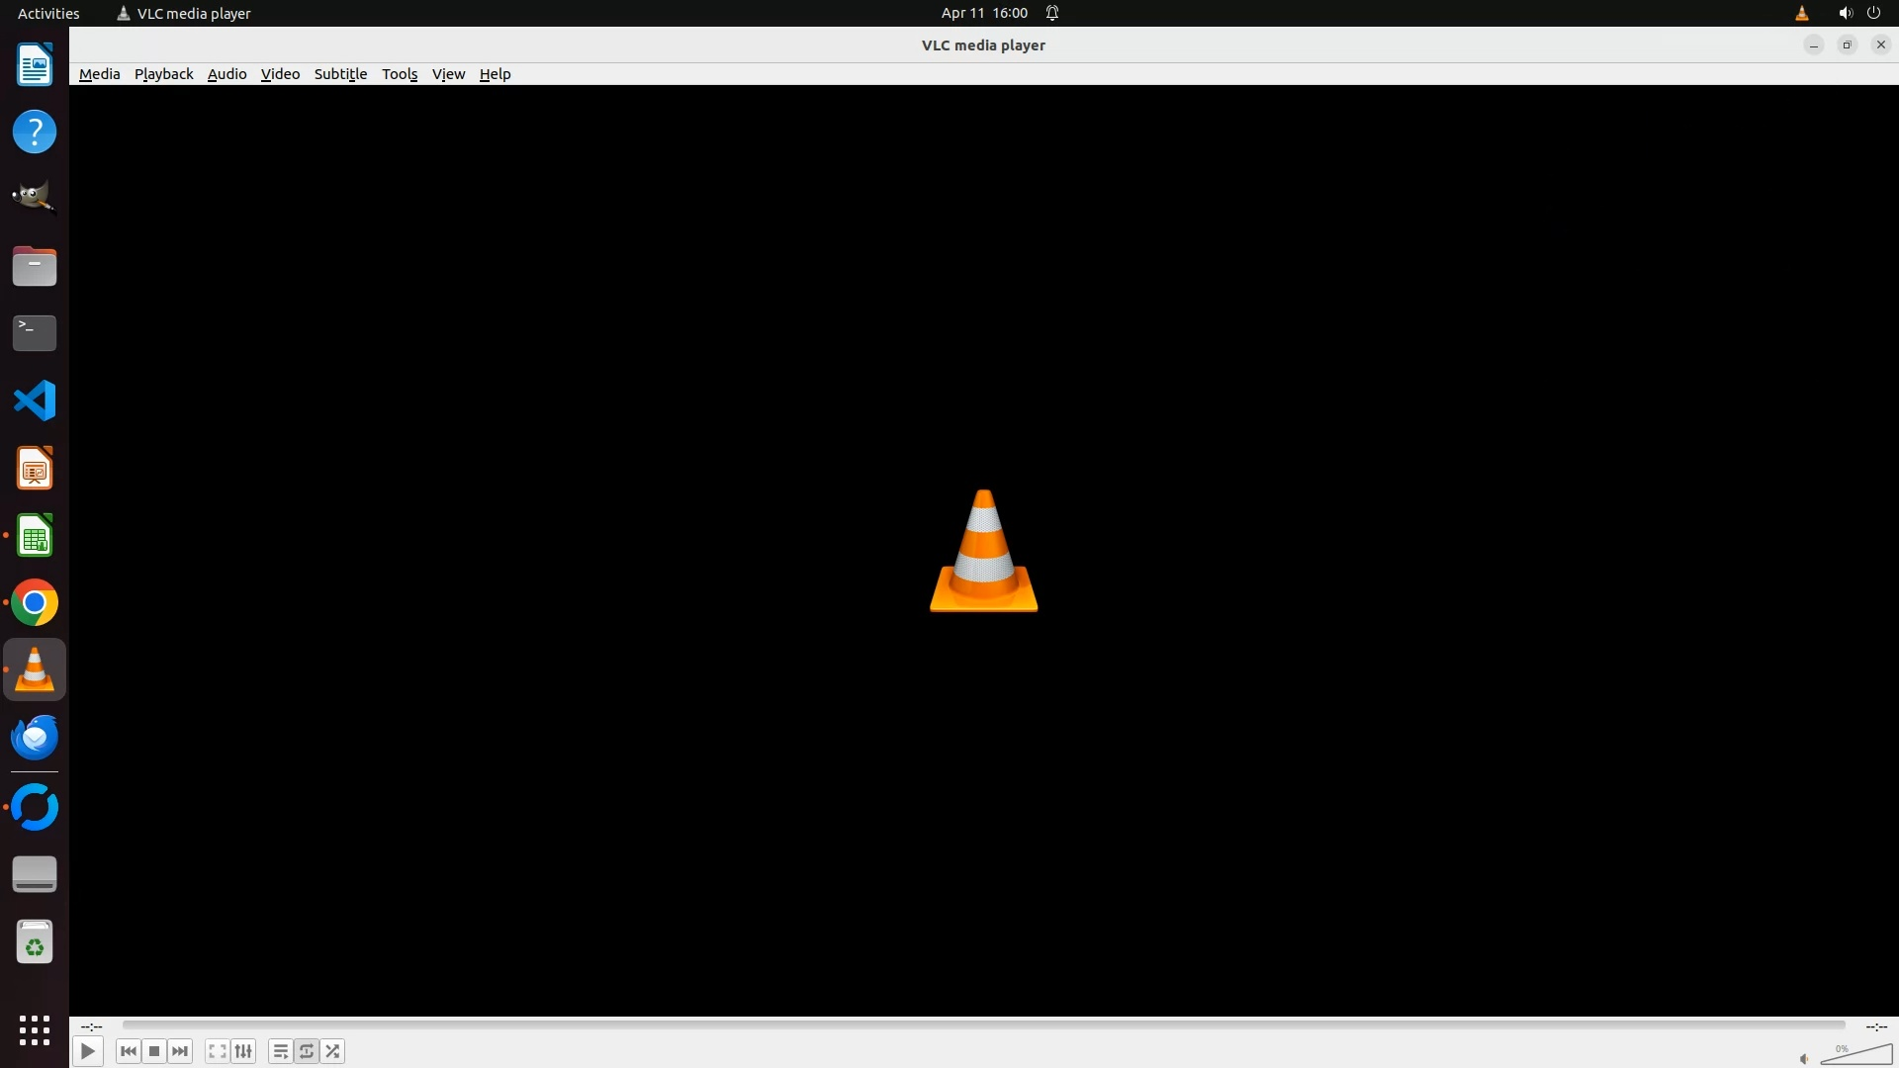Toggle random shuffle playback
The height and width of the screenshot is (1068, 1899).
click(x=333, y=1051)
